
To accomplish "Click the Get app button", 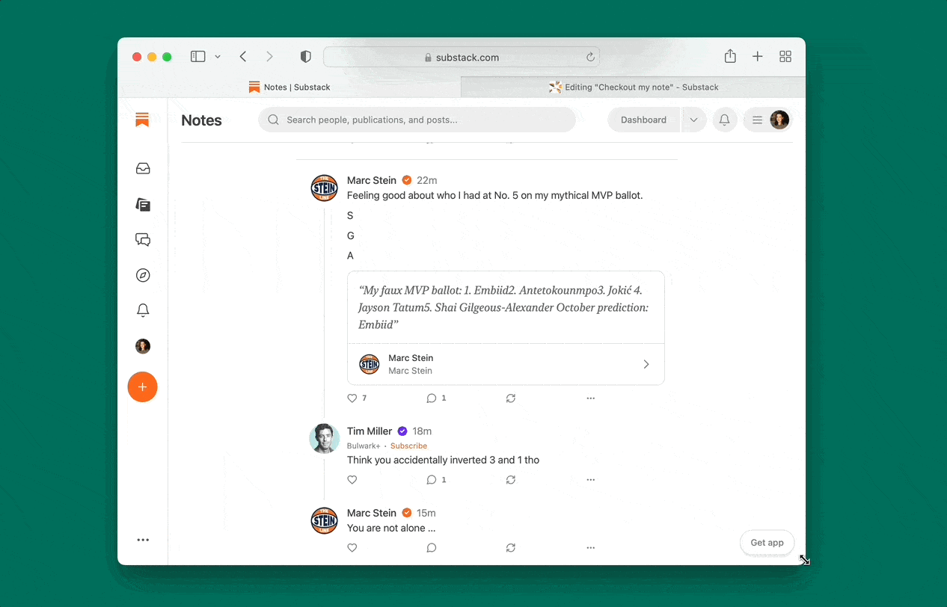I will tap(767, 543).
